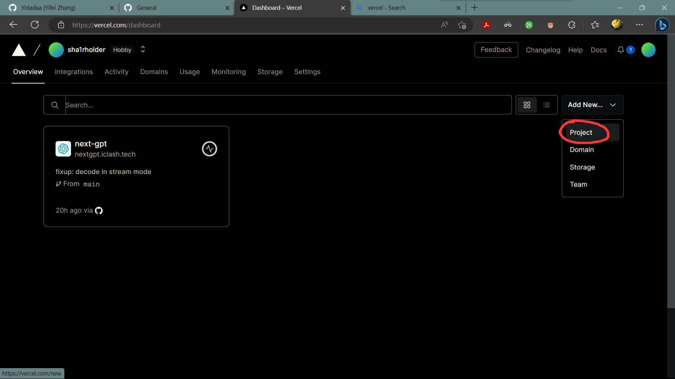The image size is (675, 379).
Task: Open the browser extensions puzzle icon
Action: pyautogui.click(x=572, y=25)
